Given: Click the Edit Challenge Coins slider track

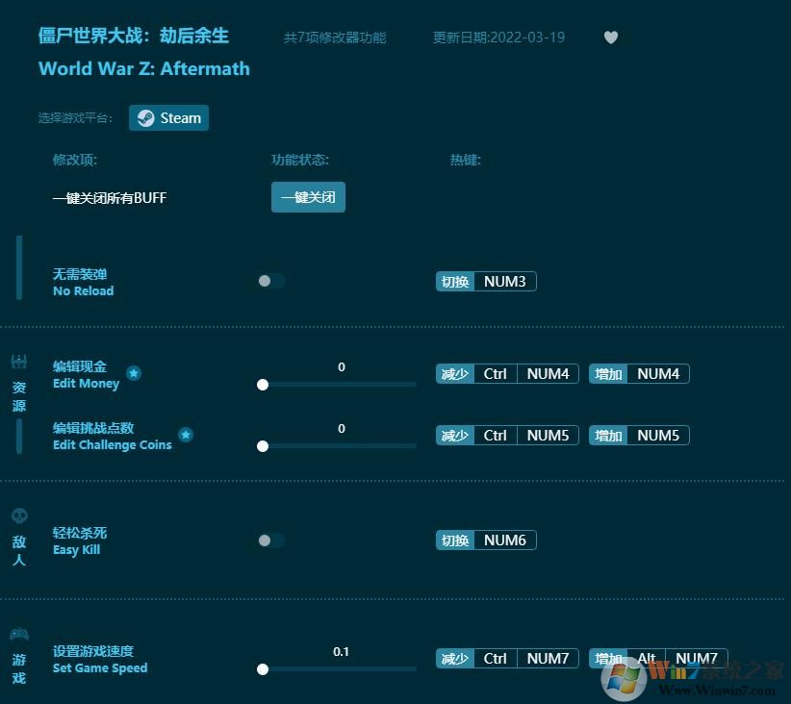Looking at the screenshot, I should [x=337, y=445].
